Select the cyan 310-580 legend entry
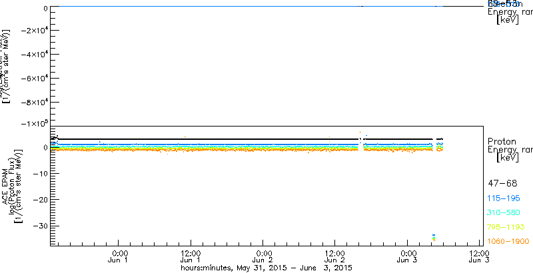 (504, 213)
